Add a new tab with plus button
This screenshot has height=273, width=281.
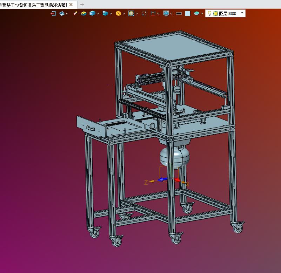pos(82,5)
